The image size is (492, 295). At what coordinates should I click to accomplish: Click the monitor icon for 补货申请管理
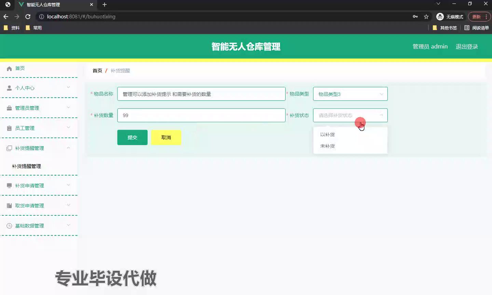pos(9,186)
